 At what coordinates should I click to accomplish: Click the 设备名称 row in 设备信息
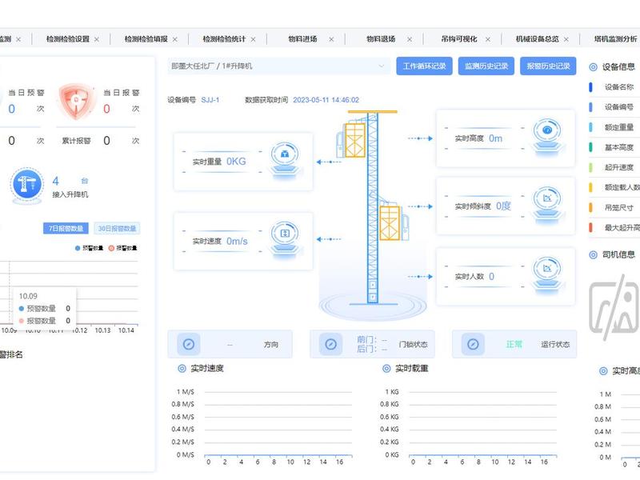pyautogui.click(x=614, y=87)
